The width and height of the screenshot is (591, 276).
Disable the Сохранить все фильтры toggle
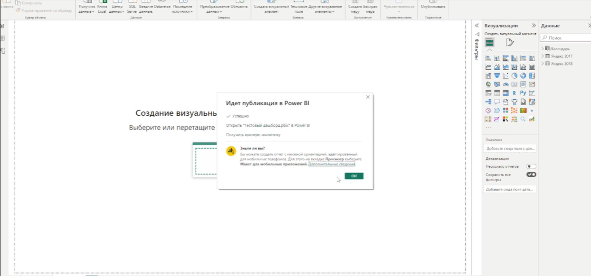tap(531, 174)
